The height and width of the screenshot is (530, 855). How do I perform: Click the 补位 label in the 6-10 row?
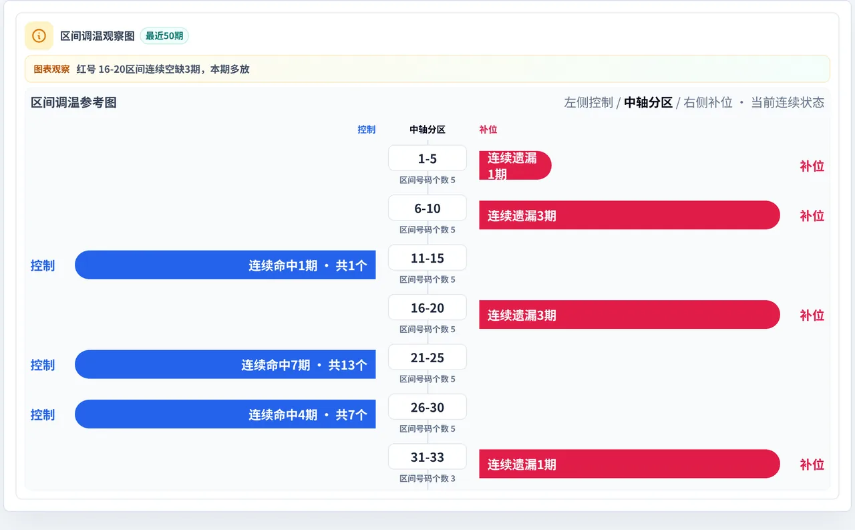(x=812, y=215)
